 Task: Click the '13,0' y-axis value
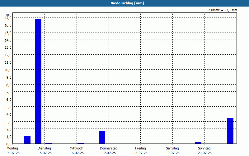(8, 47)
